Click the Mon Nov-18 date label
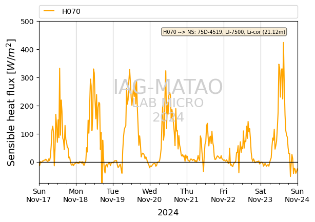The height and width of the screenshot is (222, 315). click(76, 195)
